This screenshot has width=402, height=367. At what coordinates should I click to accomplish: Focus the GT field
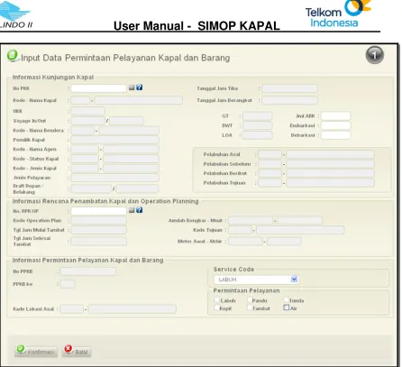tap(258, 116)
